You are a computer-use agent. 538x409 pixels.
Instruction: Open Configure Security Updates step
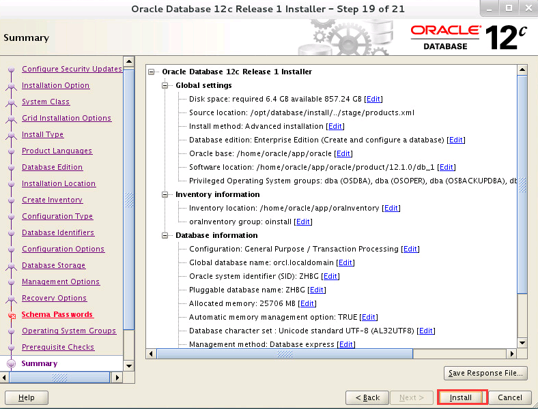(x=72, y=69)
